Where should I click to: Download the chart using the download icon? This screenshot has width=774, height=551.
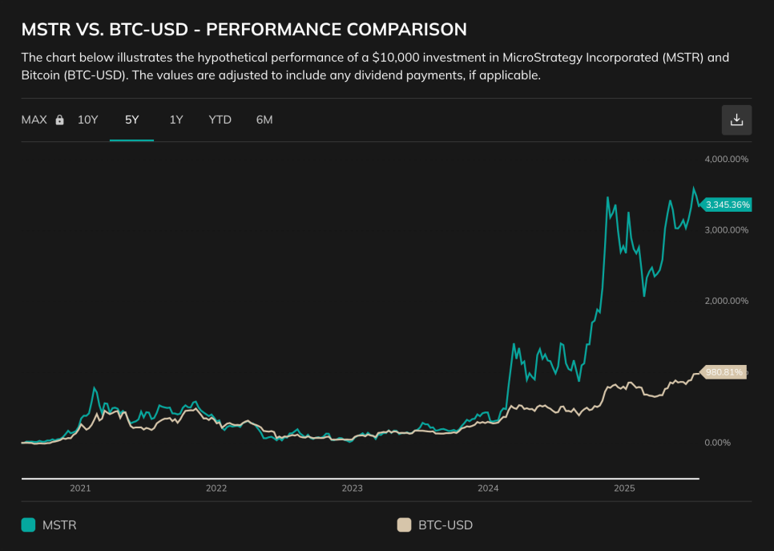coord(736,120)
